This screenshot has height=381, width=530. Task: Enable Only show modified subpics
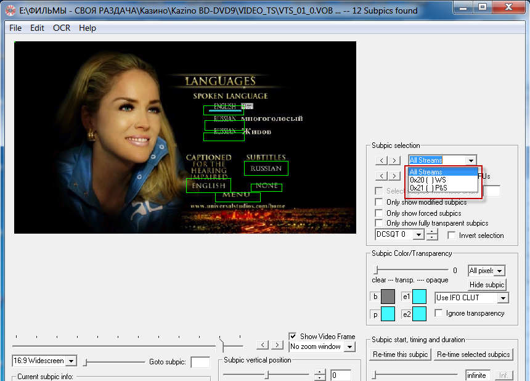[379, 202]
